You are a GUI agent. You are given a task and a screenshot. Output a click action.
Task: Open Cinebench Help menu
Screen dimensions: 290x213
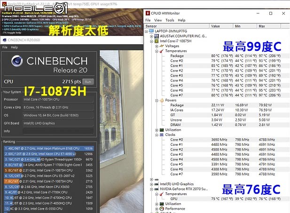[15, 47]
